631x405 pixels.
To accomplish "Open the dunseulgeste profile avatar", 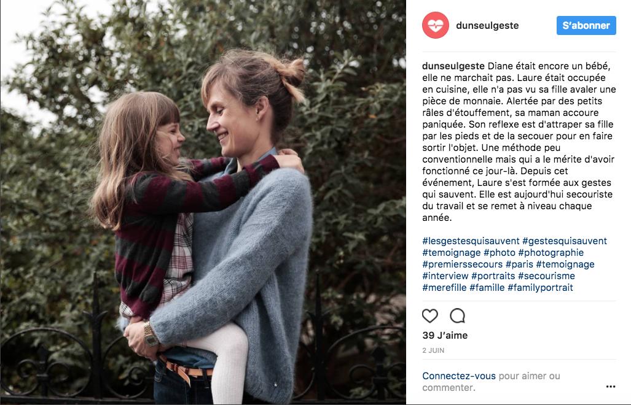I will (x=436, y=25).
